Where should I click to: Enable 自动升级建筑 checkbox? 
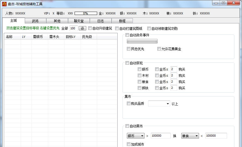tap(90, 29)
